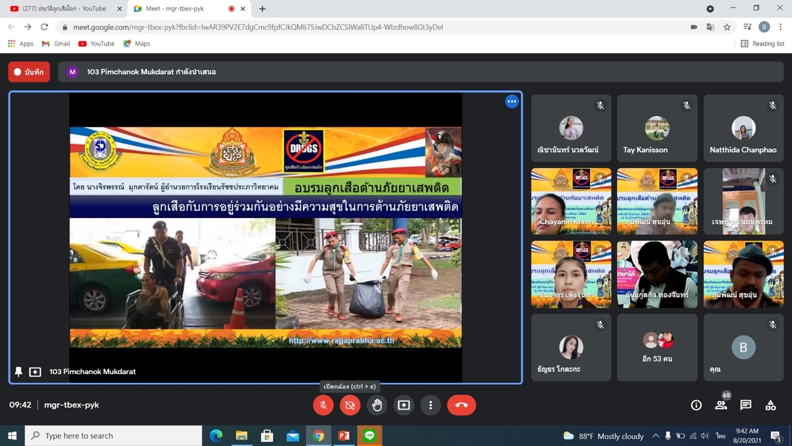Open the chat panel icon

(x=746, y=405)
